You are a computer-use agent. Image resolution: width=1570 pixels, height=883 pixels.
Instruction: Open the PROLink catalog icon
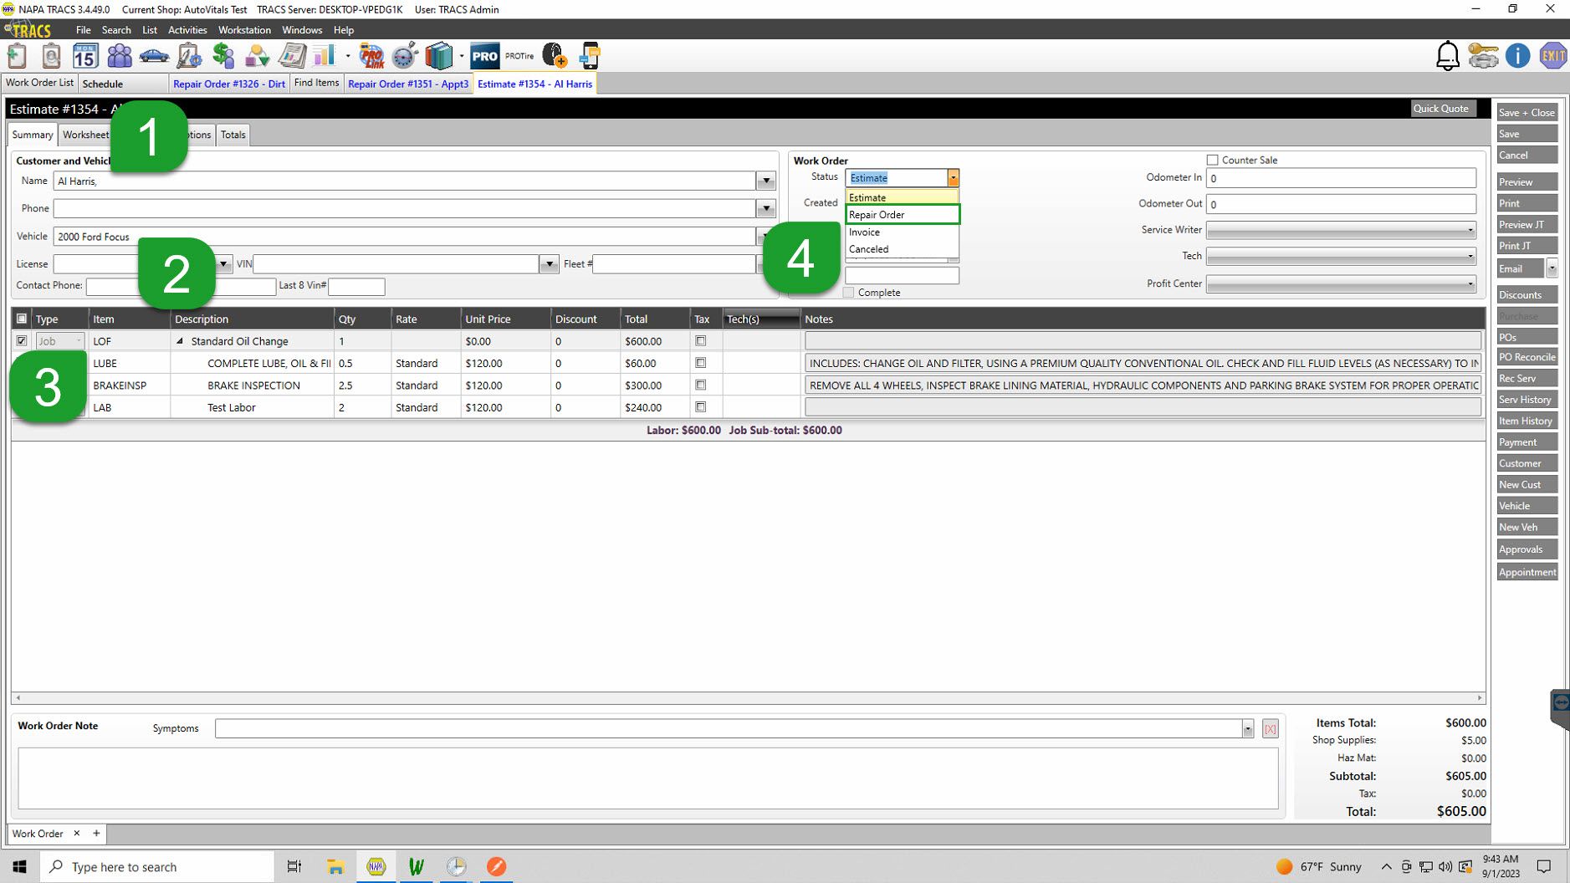[x=372, y=55]
